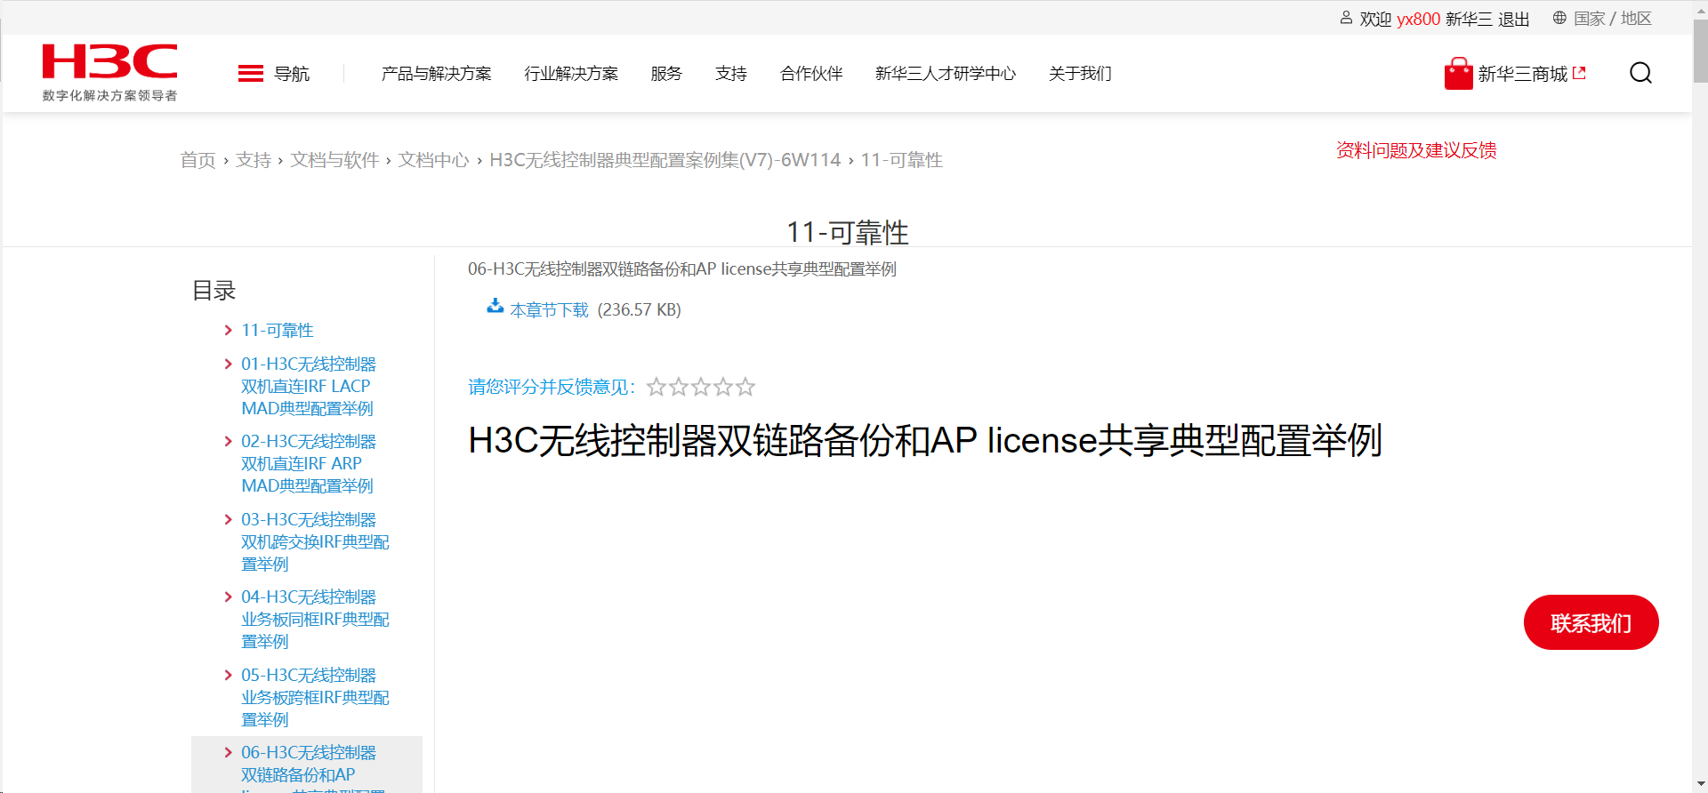The image size is (1708, 793).
Task: Click 新华三商城 store link
Action: [x=1523, y=74]
